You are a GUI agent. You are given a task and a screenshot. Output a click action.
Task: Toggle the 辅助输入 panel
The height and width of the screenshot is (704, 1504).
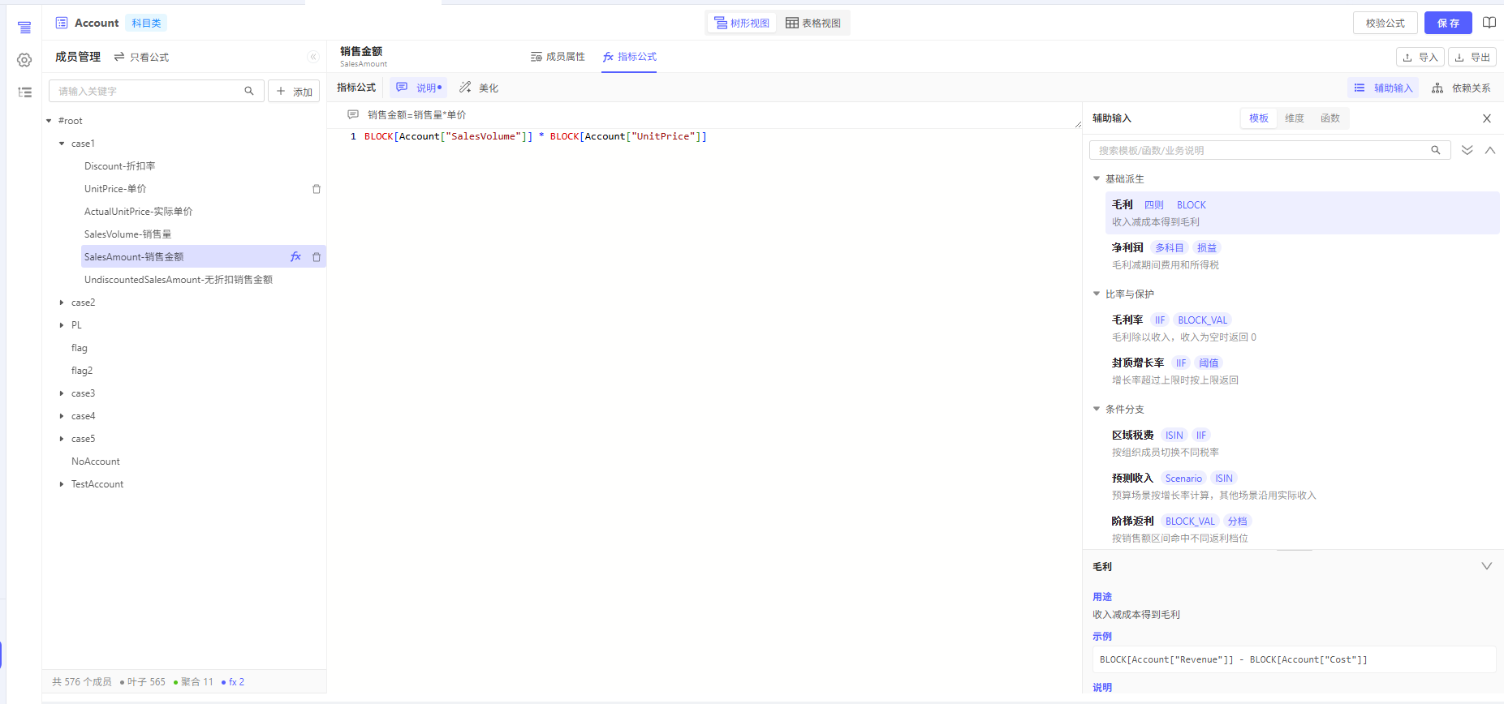pos(1383,88)
